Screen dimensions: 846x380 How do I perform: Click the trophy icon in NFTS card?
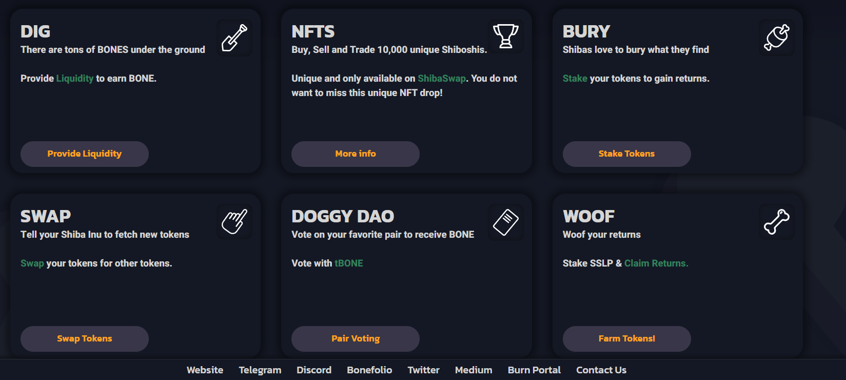coord(505,36)
